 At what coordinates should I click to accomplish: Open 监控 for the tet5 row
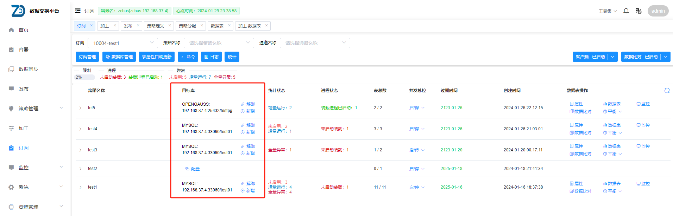point(643,104)
